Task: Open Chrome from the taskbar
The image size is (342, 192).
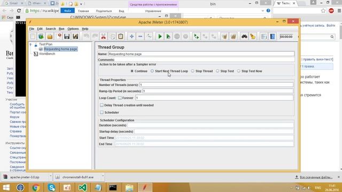Action: 36,187
